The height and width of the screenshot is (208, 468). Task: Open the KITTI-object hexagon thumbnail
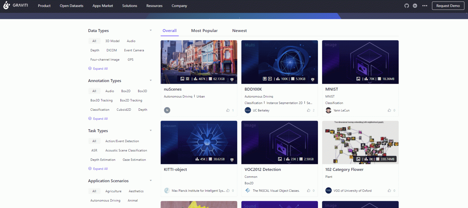point(199,142)
